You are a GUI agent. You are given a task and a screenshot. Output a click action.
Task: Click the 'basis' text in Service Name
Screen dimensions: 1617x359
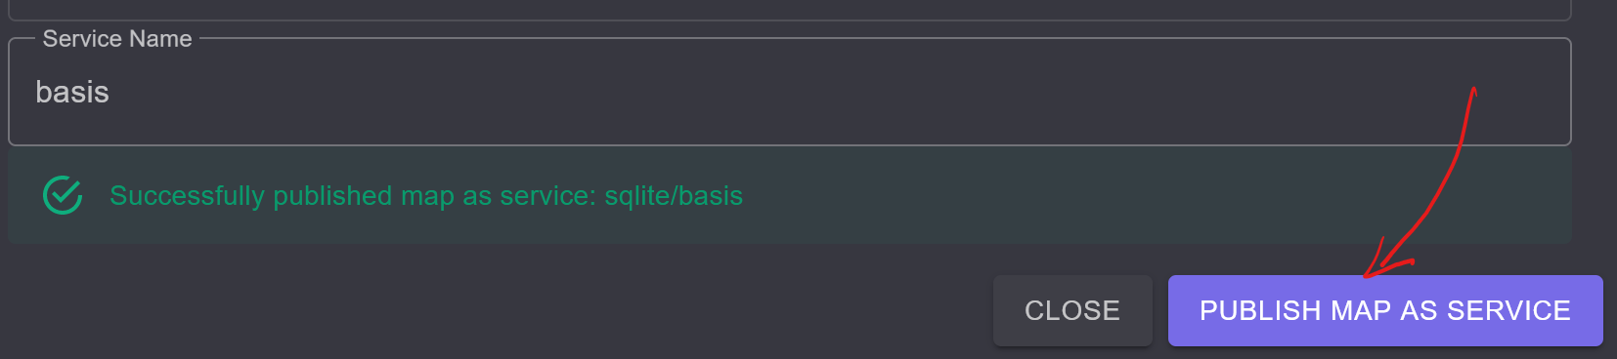coord(72,92)
